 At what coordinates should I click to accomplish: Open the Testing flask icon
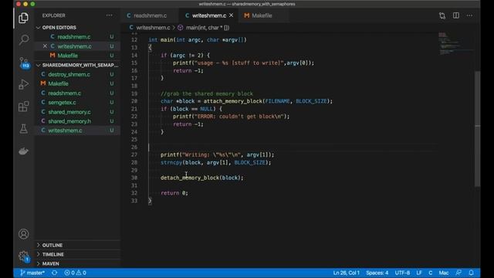pos(24,129)
